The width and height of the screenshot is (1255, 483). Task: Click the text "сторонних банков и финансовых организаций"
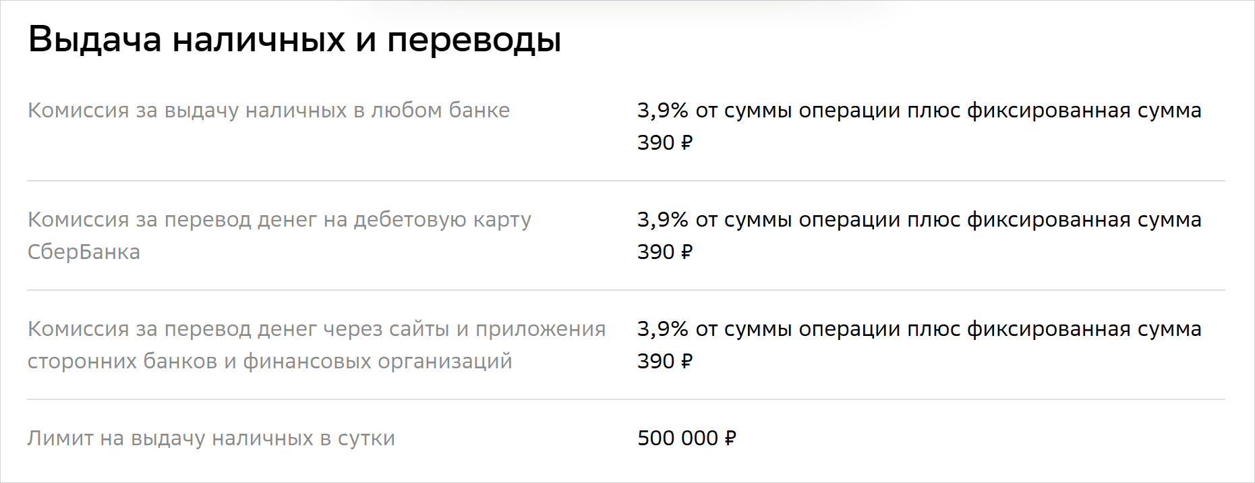[270, 361]
